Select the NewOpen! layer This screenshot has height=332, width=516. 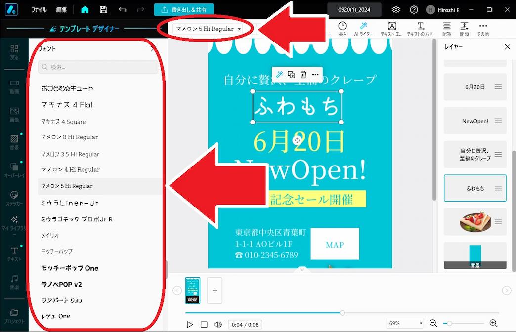click(475, 121)
